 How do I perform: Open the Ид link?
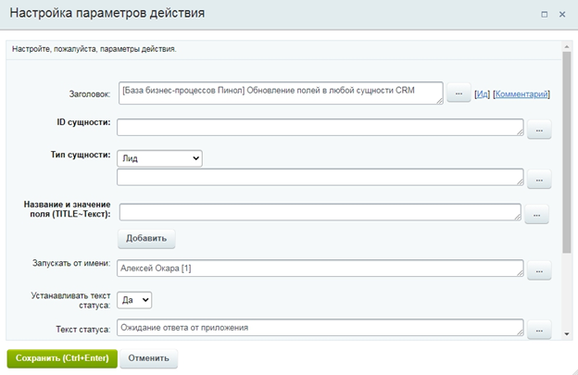(x=482, y=94)
